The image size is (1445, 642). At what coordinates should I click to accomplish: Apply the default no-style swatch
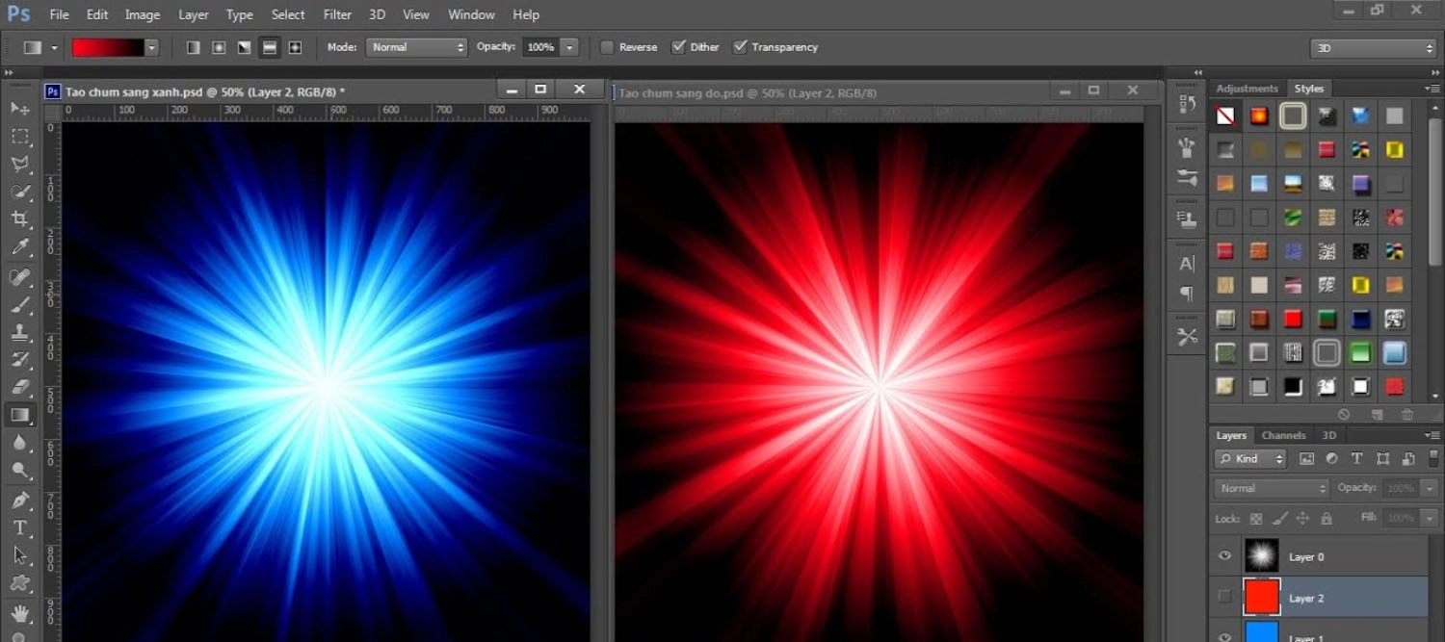1225,116
